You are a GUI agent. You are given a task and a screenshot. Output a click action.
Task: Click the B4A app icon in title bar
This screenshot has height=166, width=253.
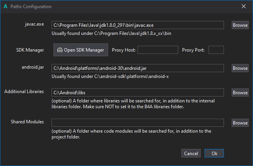point(5,7)
